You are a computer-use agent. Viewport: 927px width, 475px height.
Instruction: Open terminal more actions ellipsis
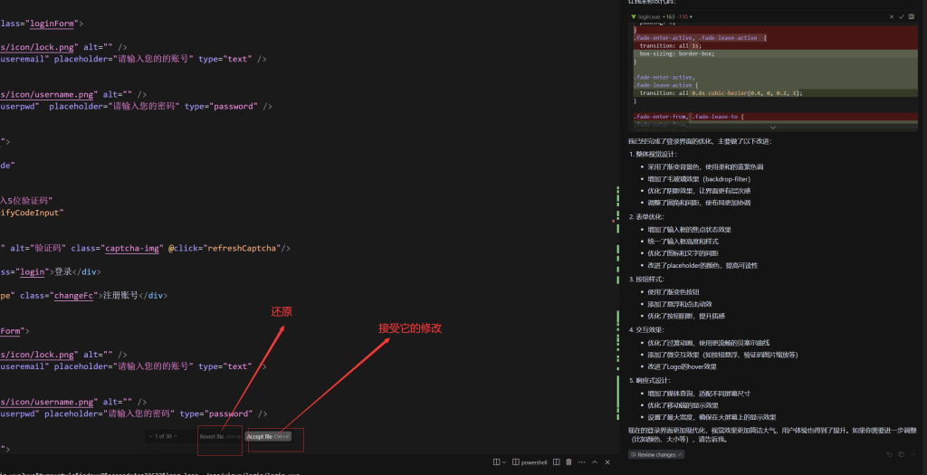tap(582, 462)
